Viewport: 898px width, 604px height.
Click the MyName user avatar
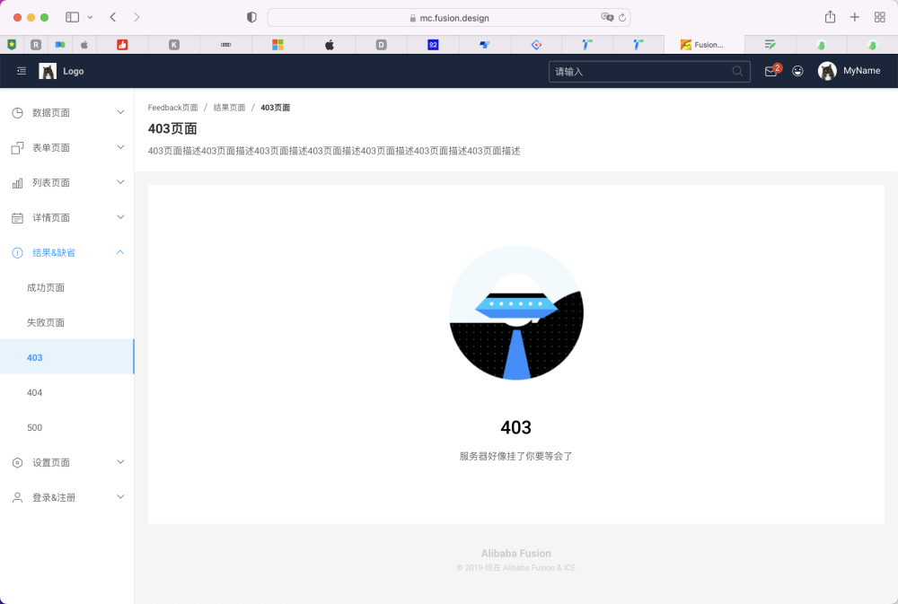click(826, 71)
